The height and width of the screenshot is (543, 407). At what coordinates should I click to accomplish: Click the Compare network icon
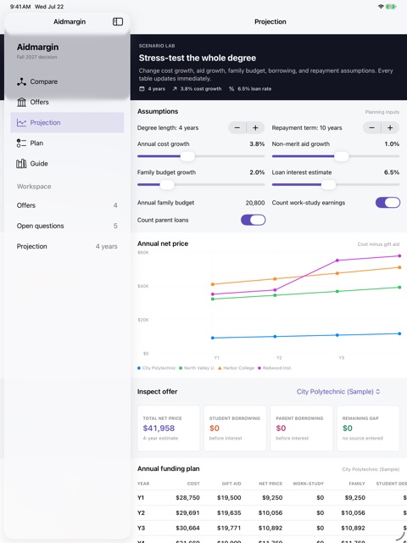pos(21,81)
